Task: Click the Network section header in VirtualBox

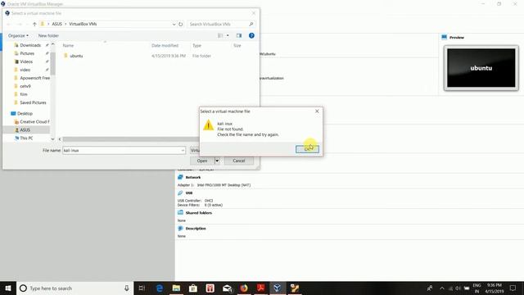Action: [193, 177]
